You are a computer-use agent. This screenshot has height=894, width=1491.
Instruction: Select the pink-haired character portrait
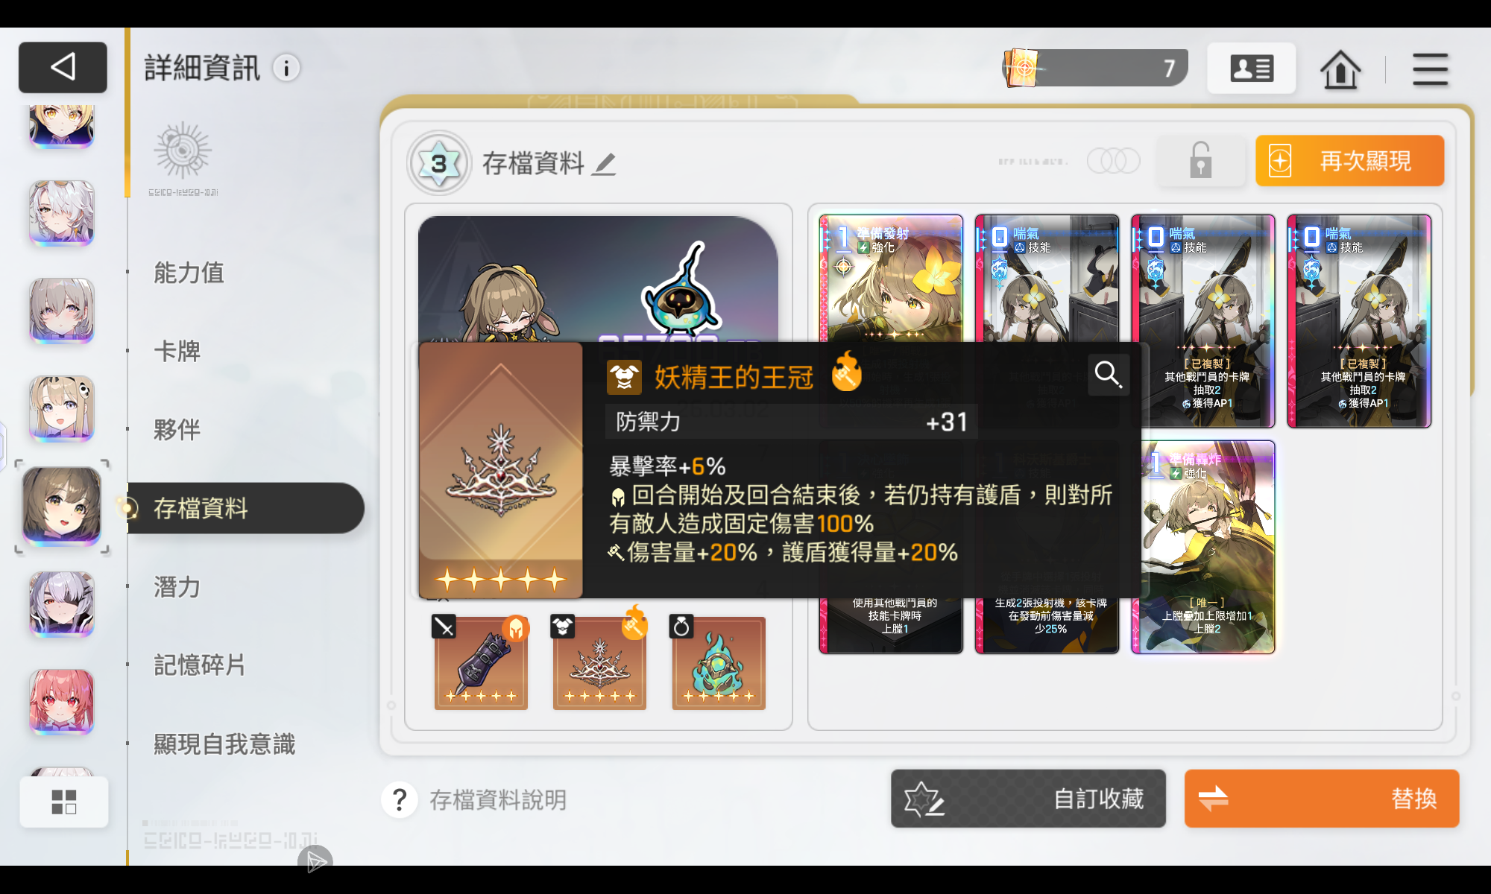click(62, 702)
